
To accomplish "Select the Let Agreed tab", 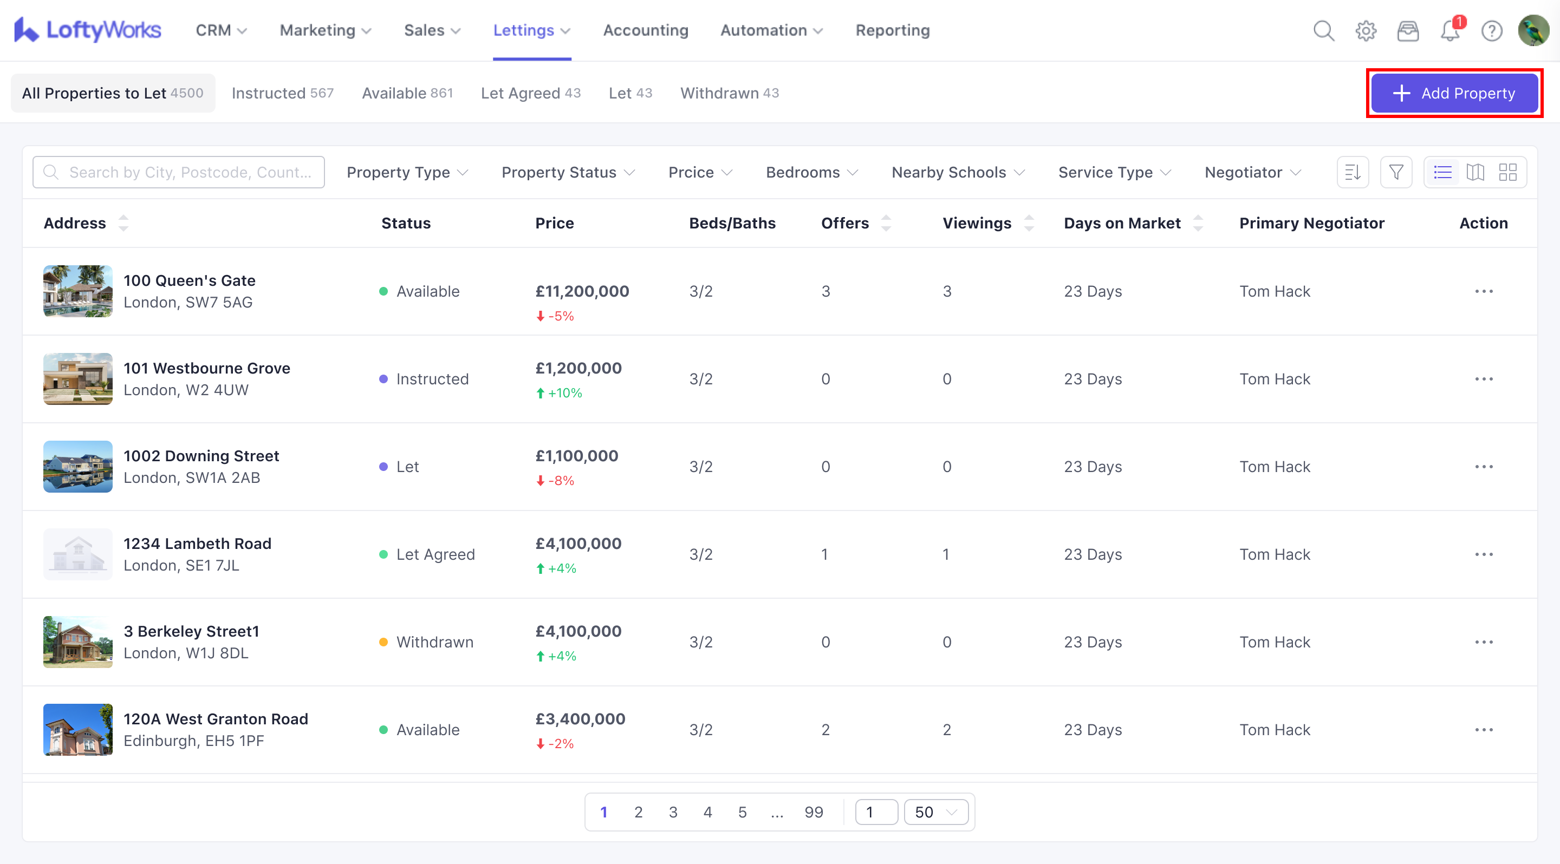I will [x=530, y=93].
